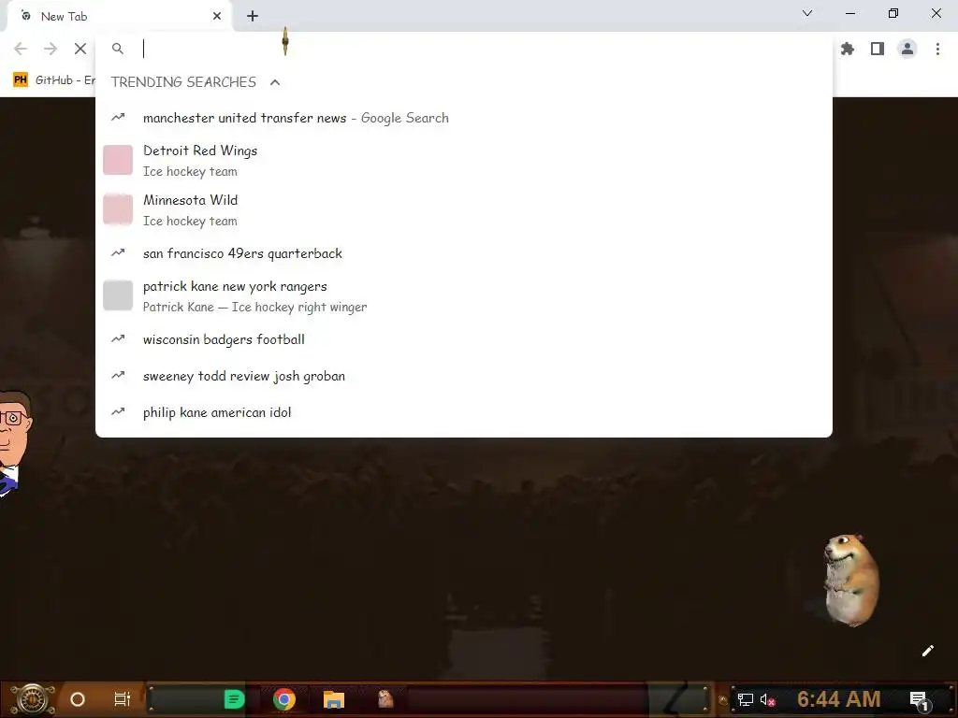Select Minnesota Wild suggestion
This screenshot has height=718, width=958.
point(464,210)
